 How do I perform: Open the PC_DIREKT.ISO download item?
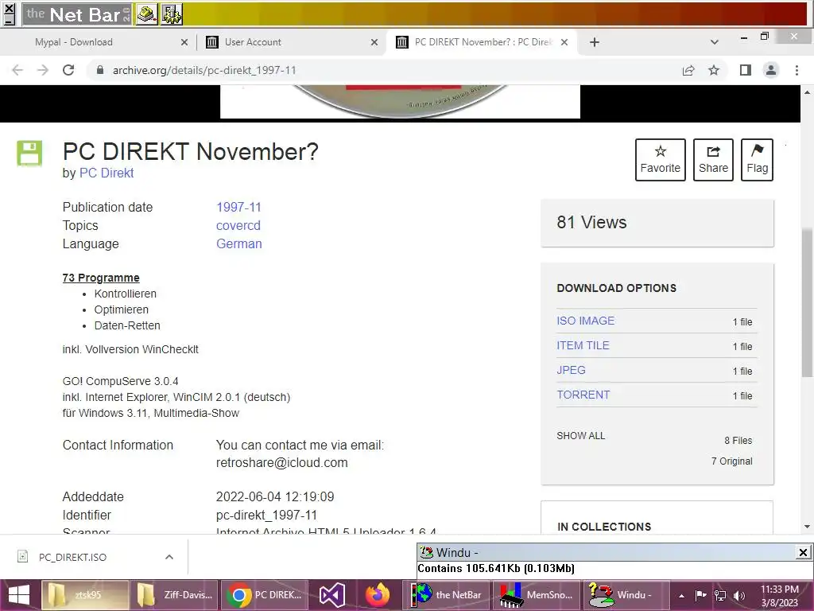[x=72, y=557]
